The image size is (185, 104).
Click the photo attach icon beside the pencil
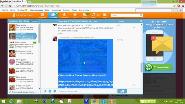point(50,91)
